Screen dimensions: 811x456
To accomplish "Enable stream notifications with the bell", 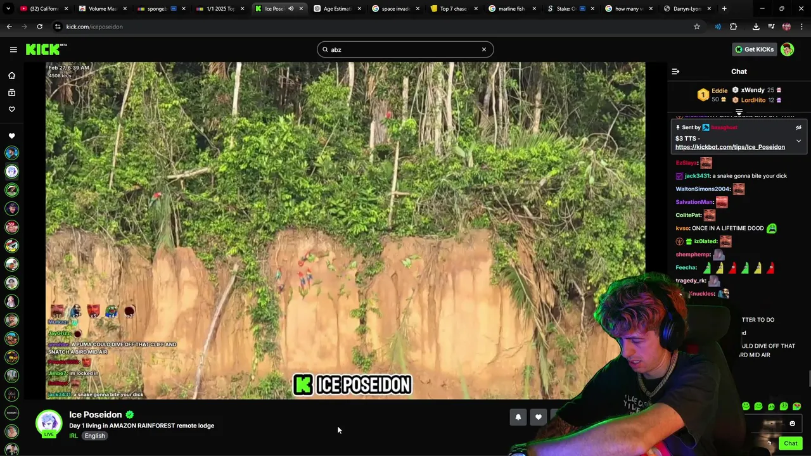I will click(x=518, y=417).
